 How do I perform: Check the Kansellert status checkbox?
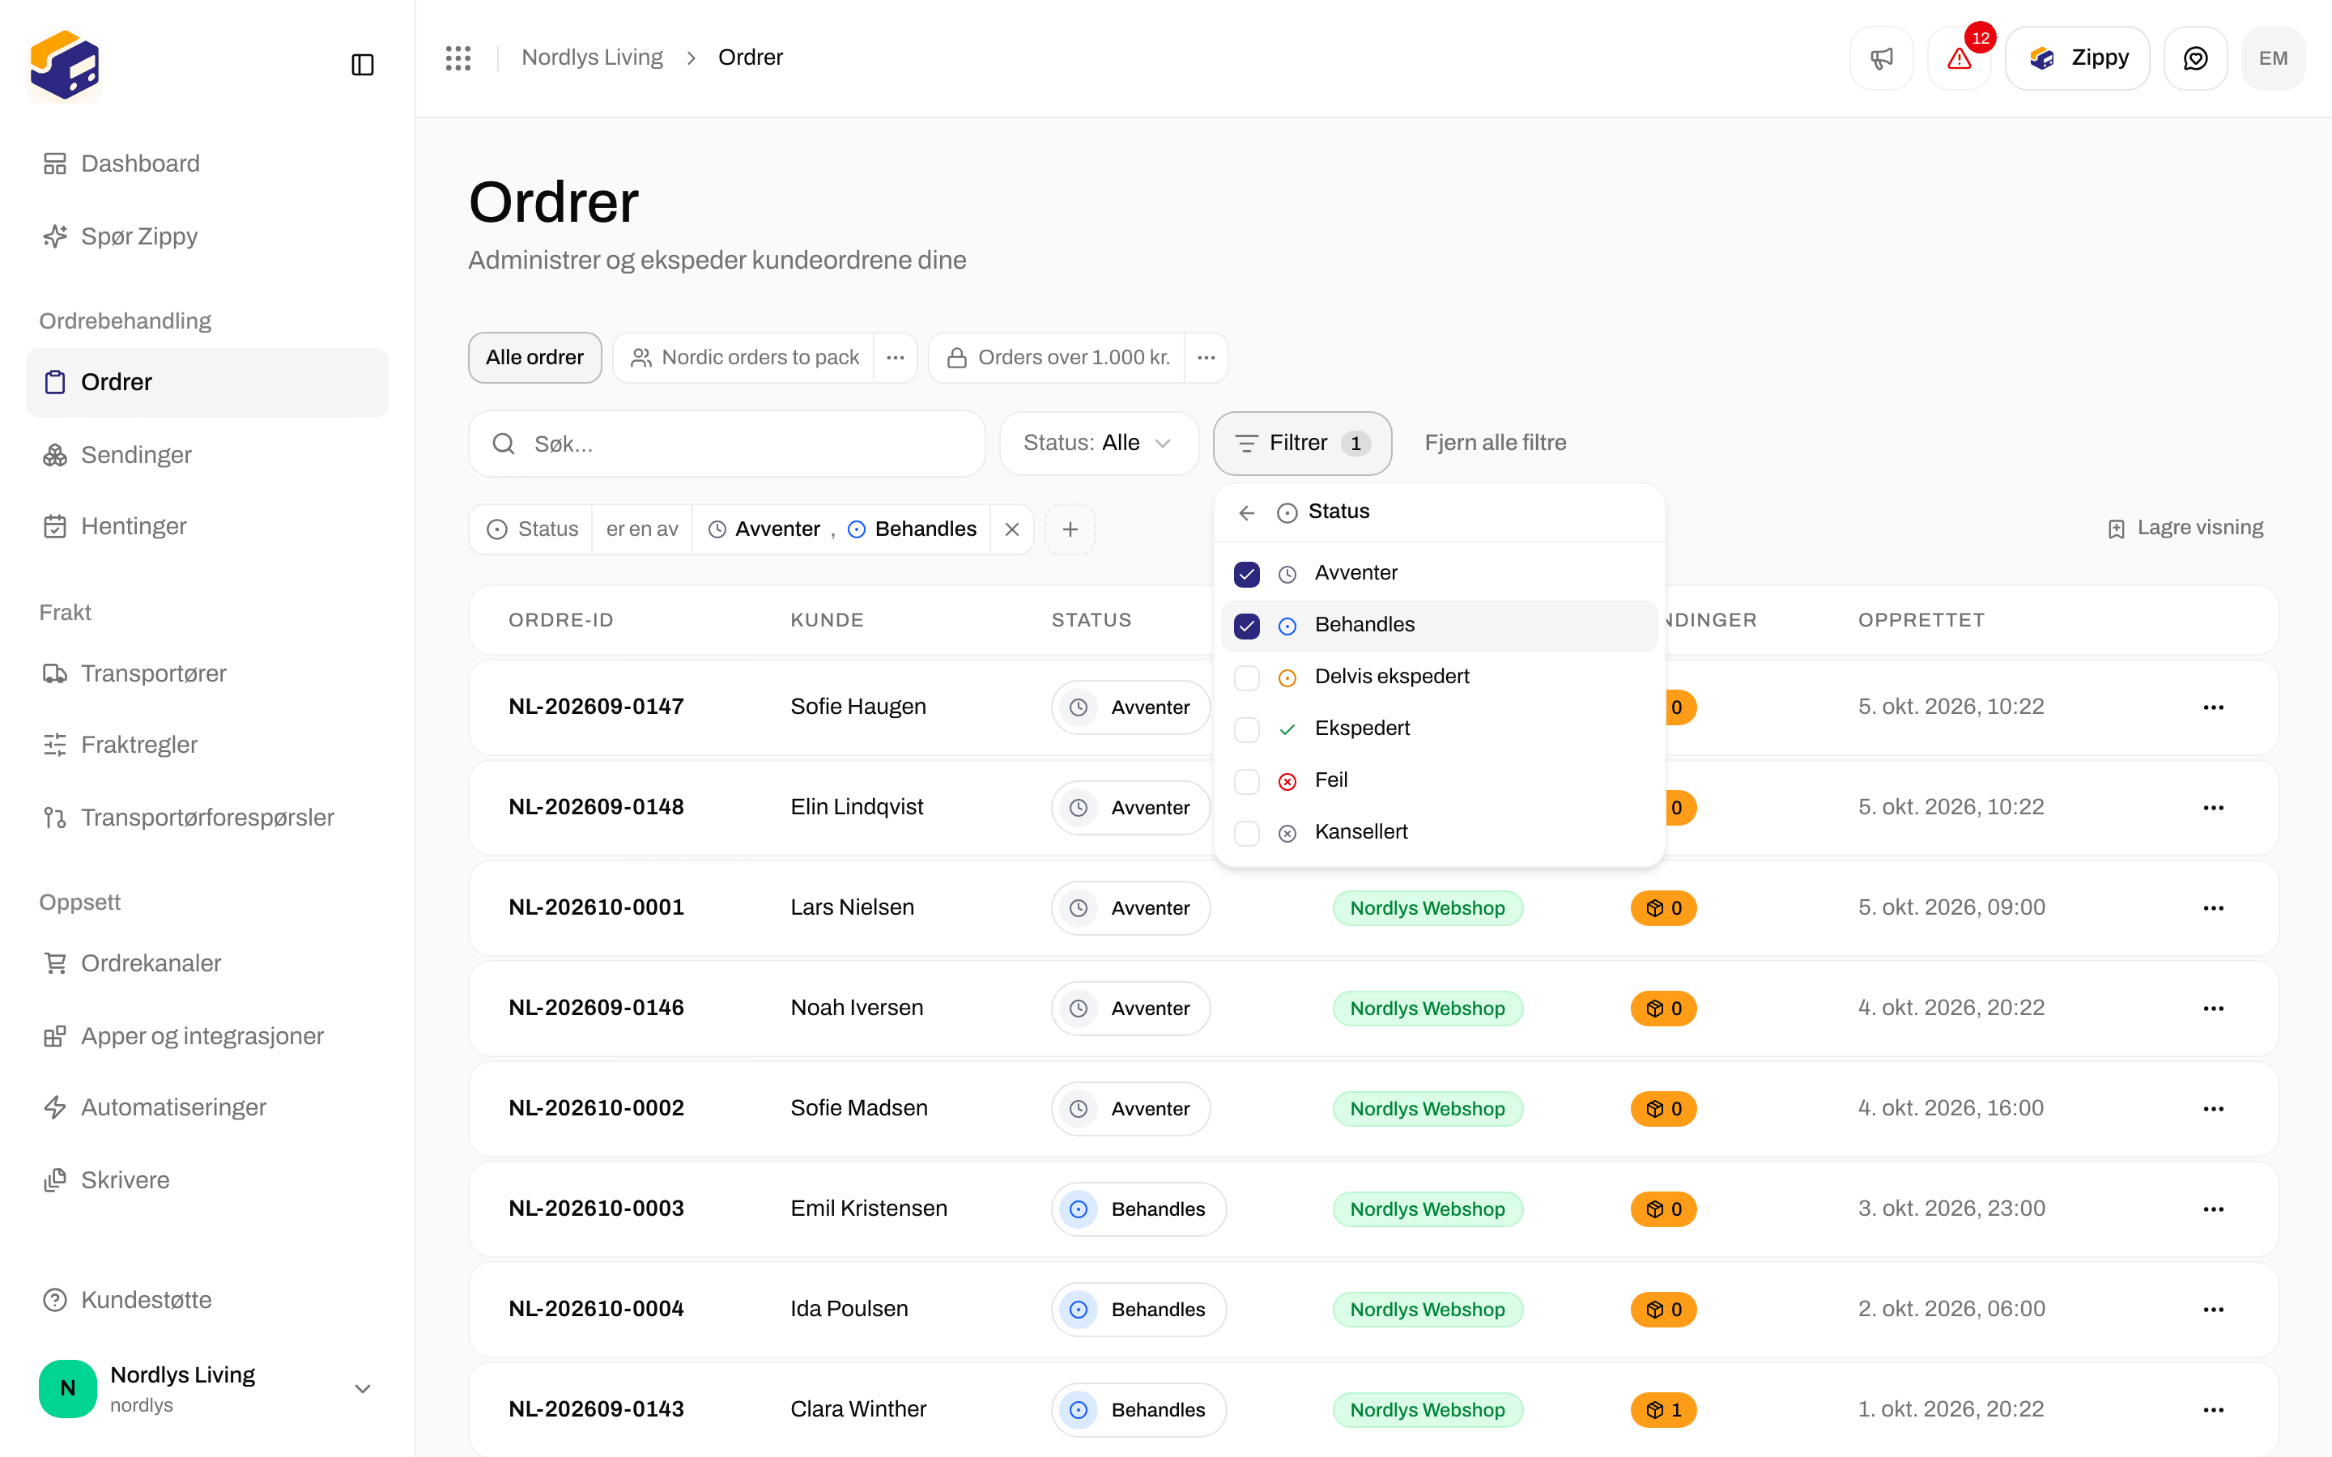(1247, 834)
